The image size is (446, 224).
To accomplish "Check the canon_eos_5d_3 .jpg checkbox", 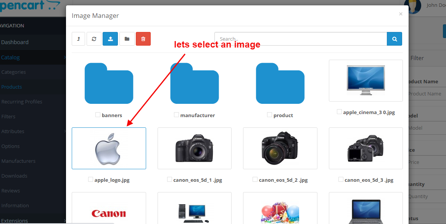I will tap(340, 180).
